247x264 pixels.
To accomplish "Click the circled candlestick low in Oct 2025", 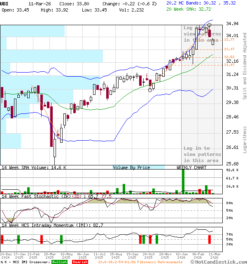I will click(150, 90).
